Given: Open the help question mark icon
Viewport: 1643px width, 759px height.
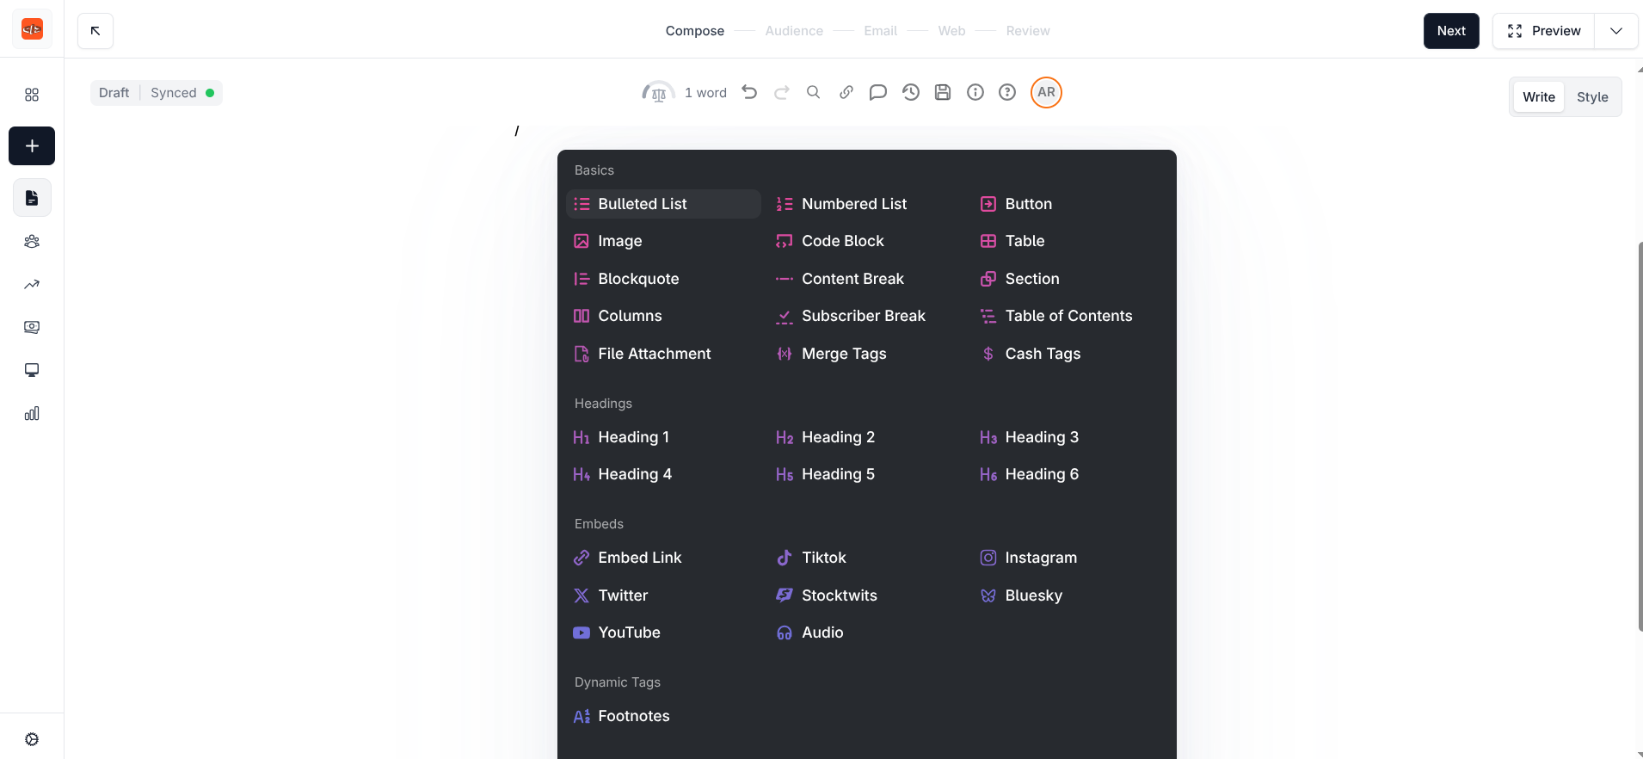Looking at the screenshot, I should coord(1007,92).
